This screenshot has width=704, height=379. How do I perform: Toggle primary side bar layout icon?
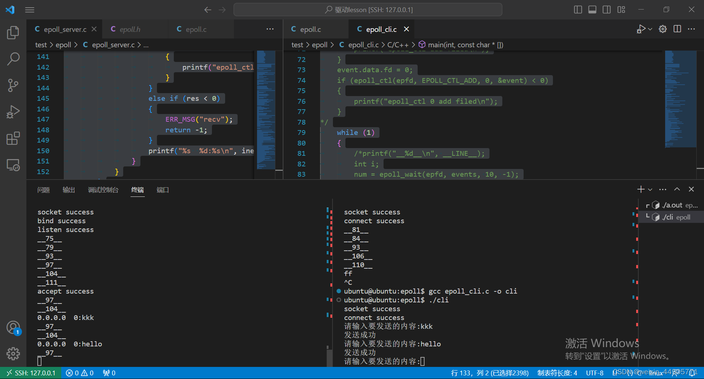[578, 10]
